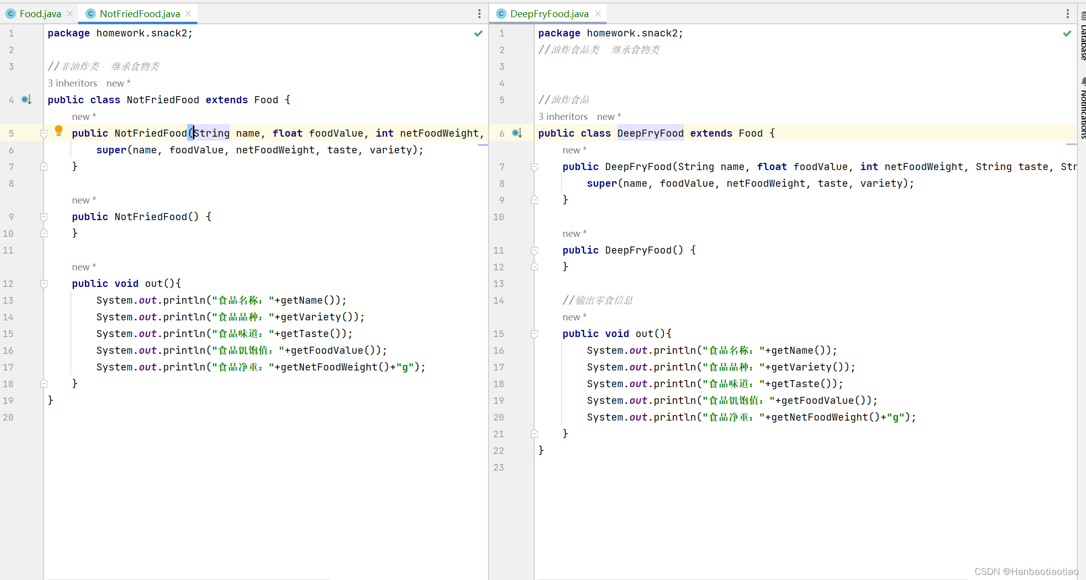Image resolution: width=1086 pixels, height=580 pixels.
Task: Collapse out() method fold in NotFriedFood
Action: coord(44,284)
